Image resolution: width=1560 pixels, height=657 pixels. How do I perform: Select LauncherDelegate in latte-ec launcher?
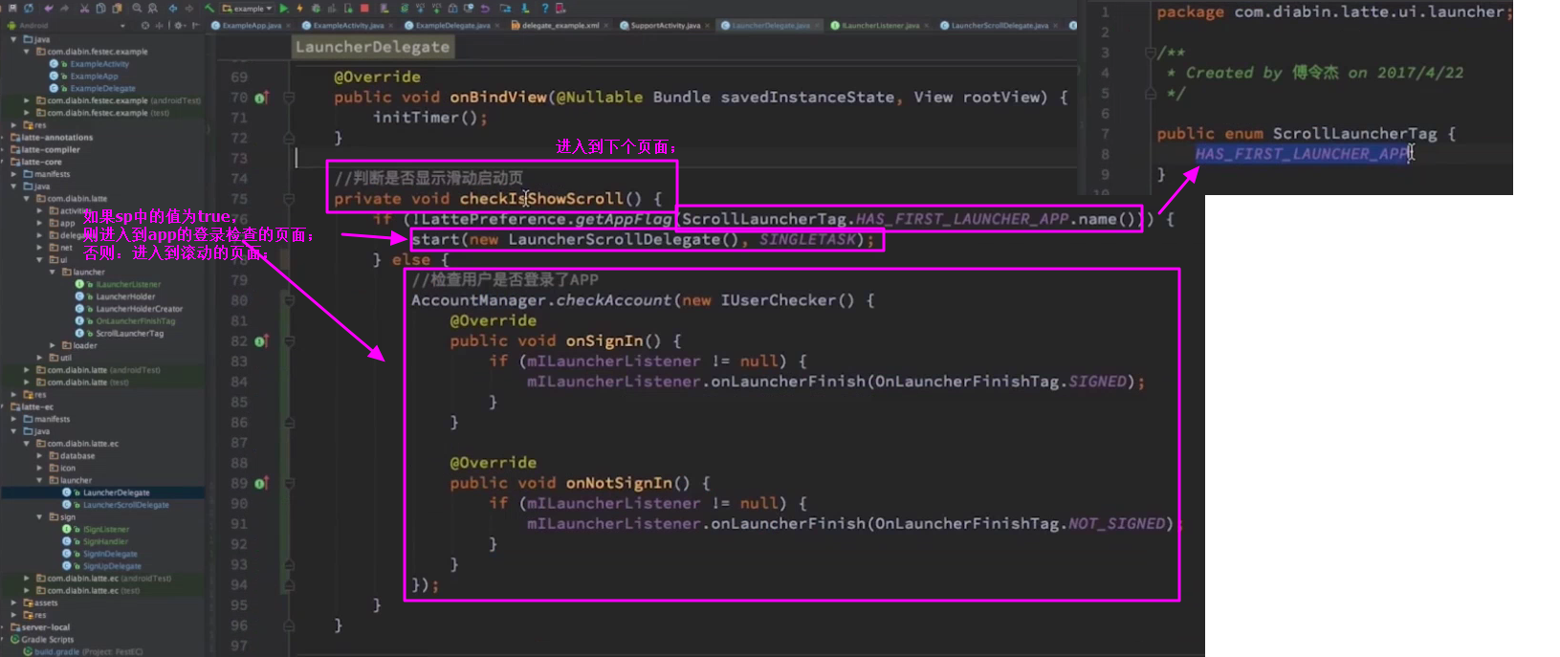click(x=116, y=493)
